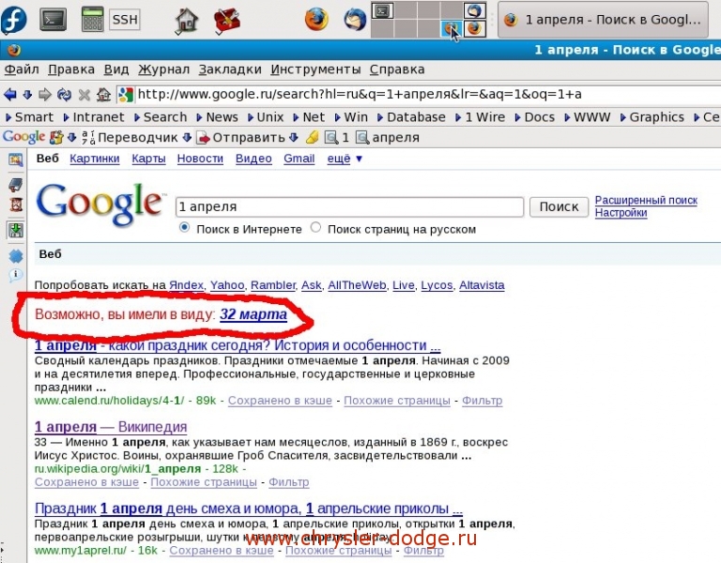Open the Отправить dropdown arrow

[294, 137]
